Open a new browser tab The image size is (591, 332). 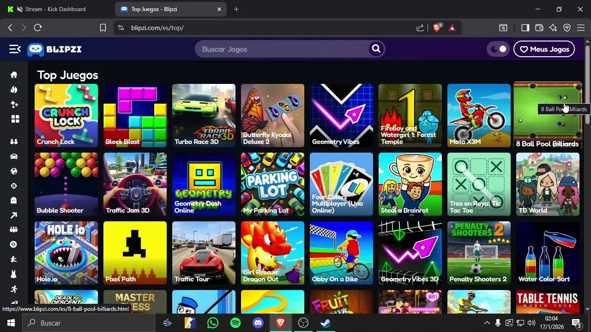(236, 9)
